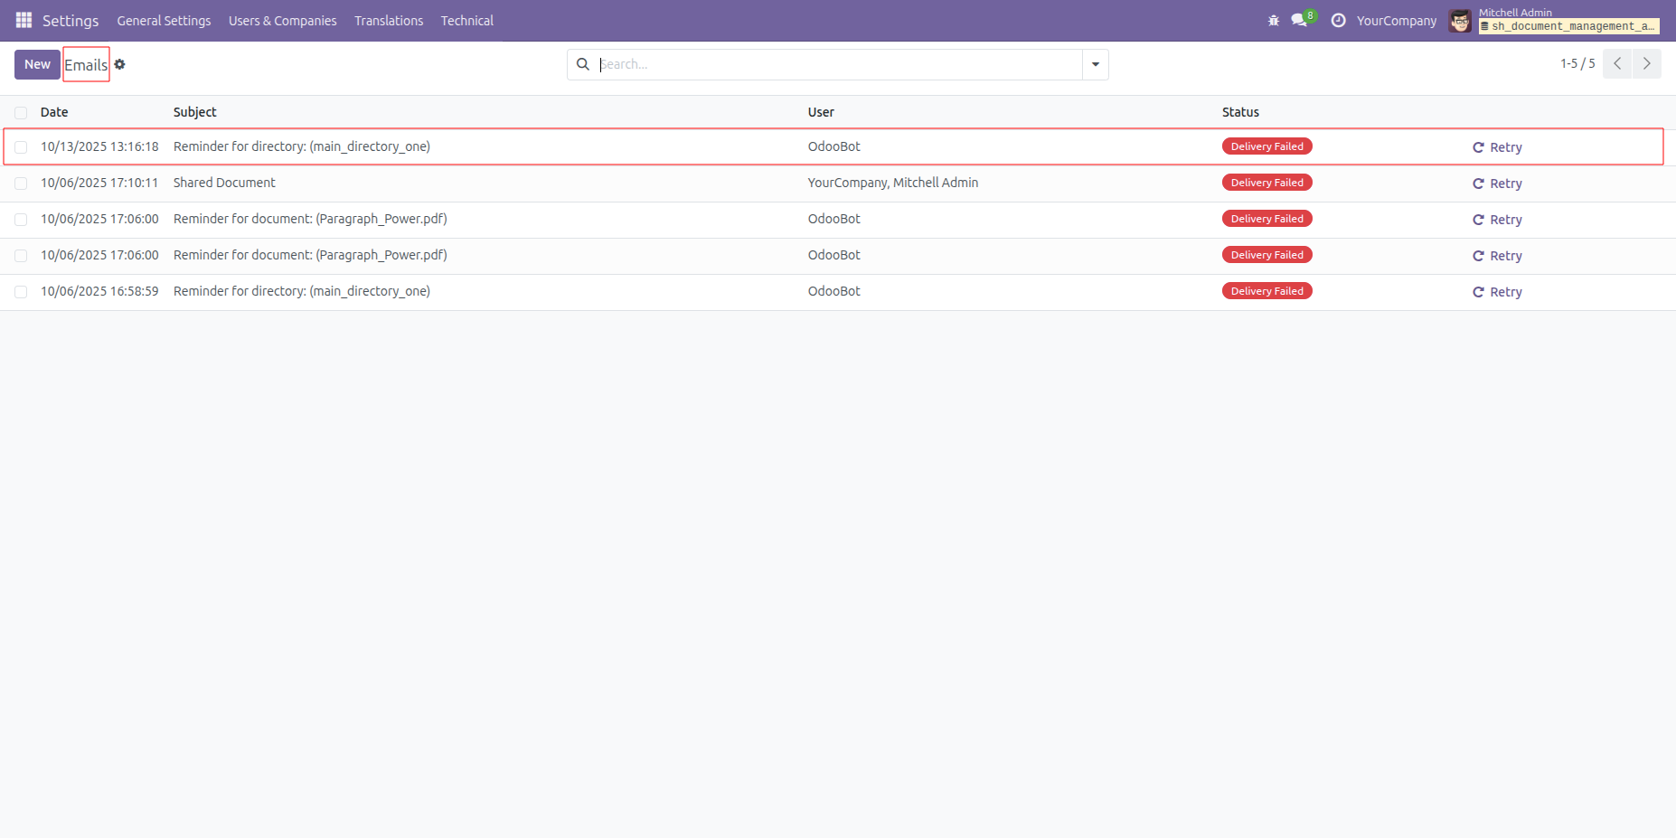
Task: Open the activities clock icon
Action: point(1338,21)
